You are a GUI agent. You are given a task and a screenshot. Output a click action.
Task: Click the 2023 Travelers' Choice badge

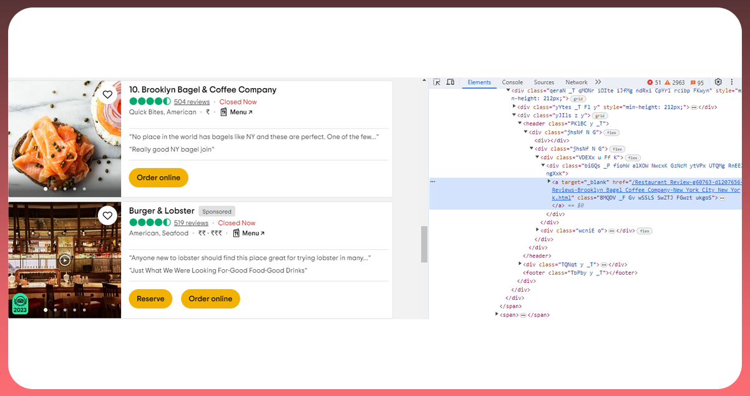click(21, 304)
